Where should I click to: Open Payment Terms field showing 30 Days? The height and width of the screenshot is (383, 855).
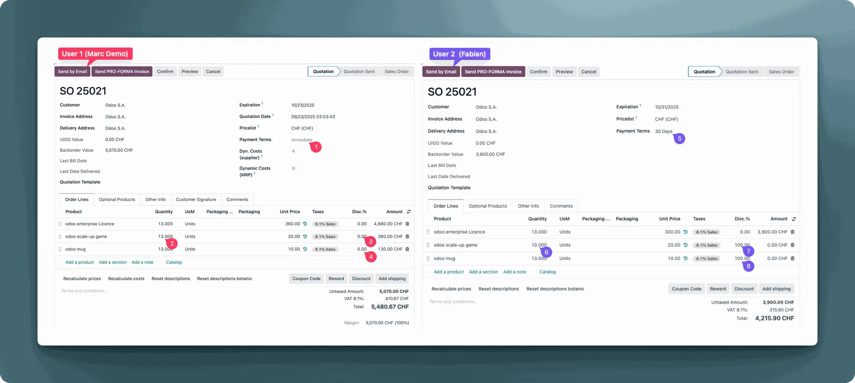tap(663, 131)
